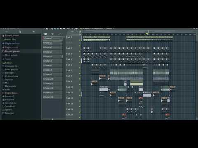This screenshot has height=148, width=198.
Task: Open the Clipboard files folder
Action: coord(10,66)
